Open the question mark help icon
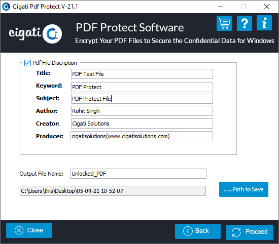 [x=245, y=23]
